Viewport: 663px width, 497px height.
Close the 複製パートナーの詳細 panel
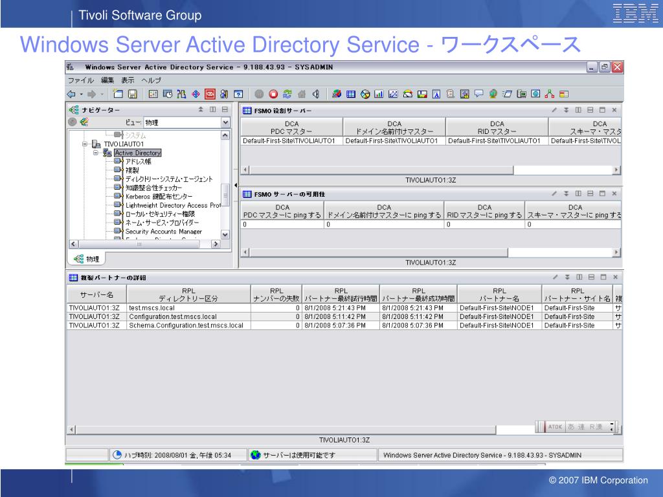click(x=615, y=277)
